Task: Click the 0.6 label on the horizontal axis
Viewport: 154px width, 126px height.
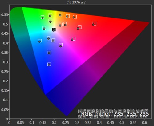Action: (144, 122)
